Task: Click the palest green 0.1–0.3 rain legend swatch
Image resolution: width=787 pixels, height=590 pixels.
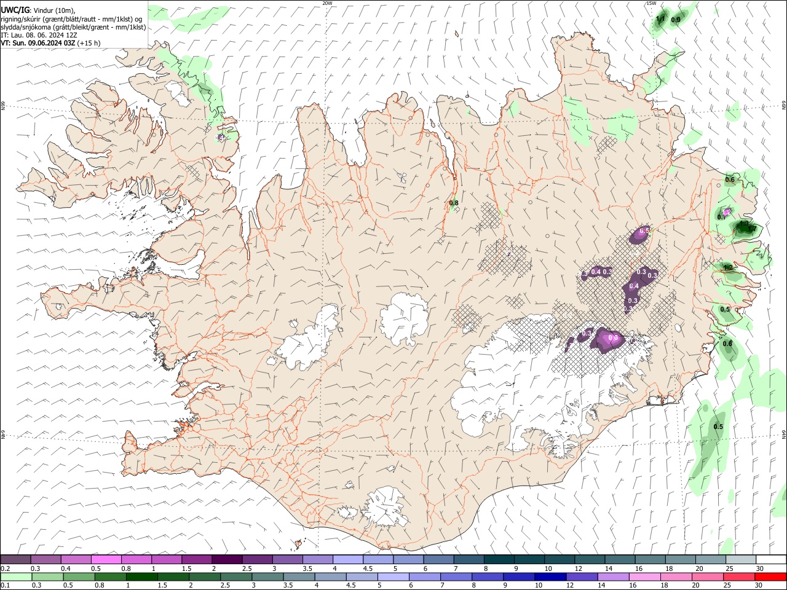Action: coord(17,577)
